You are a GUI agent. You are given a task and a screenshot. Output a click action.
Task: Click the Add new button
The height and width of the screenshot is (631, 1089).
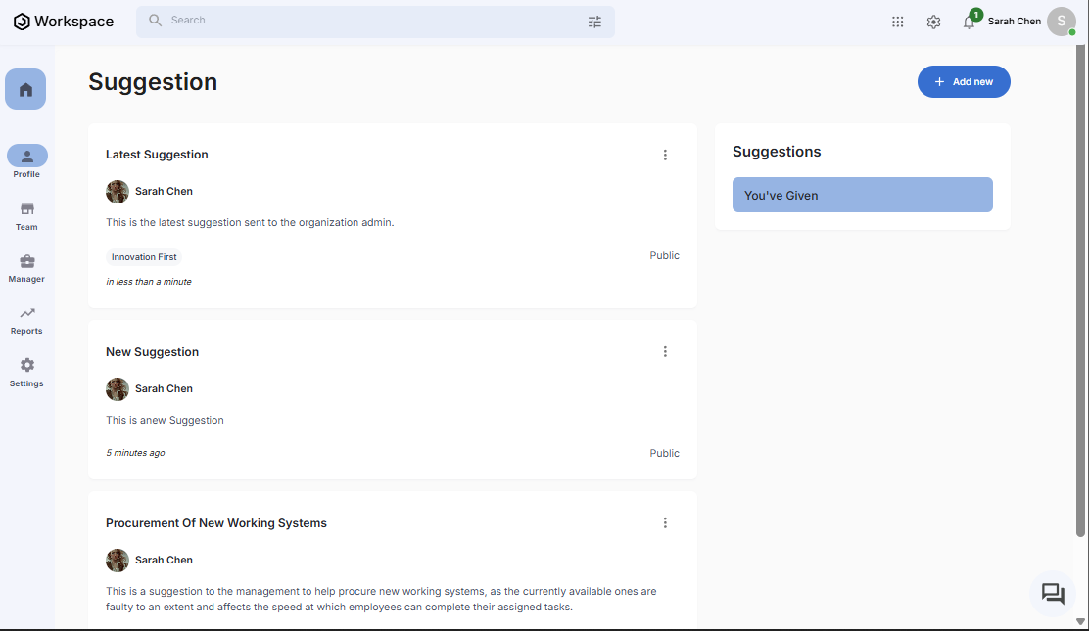[963, 82]
